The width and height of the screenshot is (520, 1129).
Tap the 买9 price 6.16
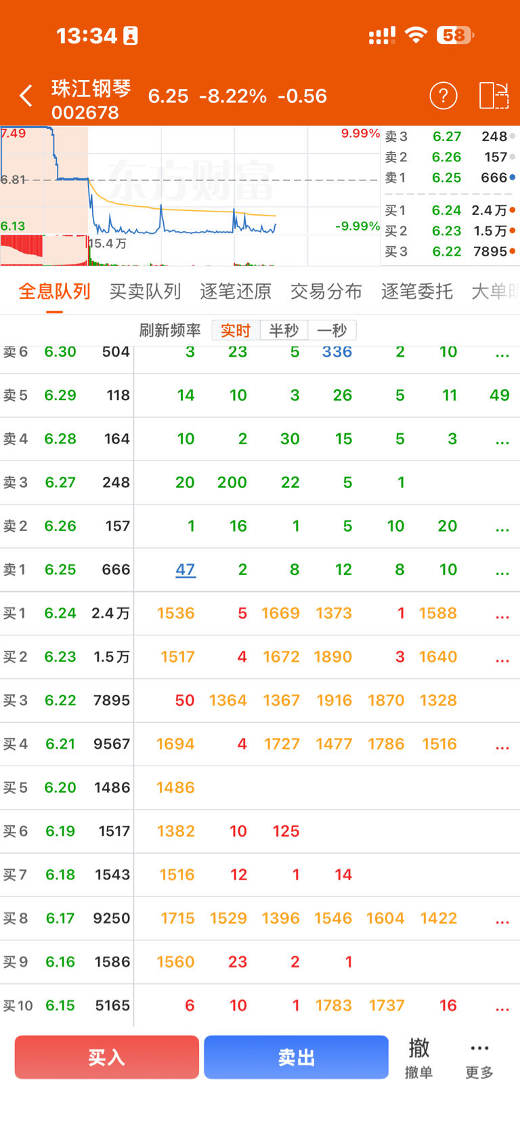pos(60,962)
